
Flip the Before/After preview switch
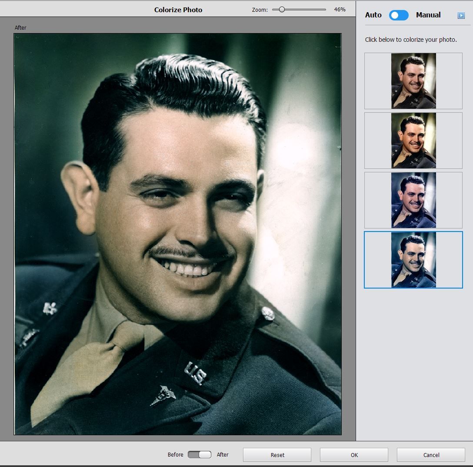(199, 454)
